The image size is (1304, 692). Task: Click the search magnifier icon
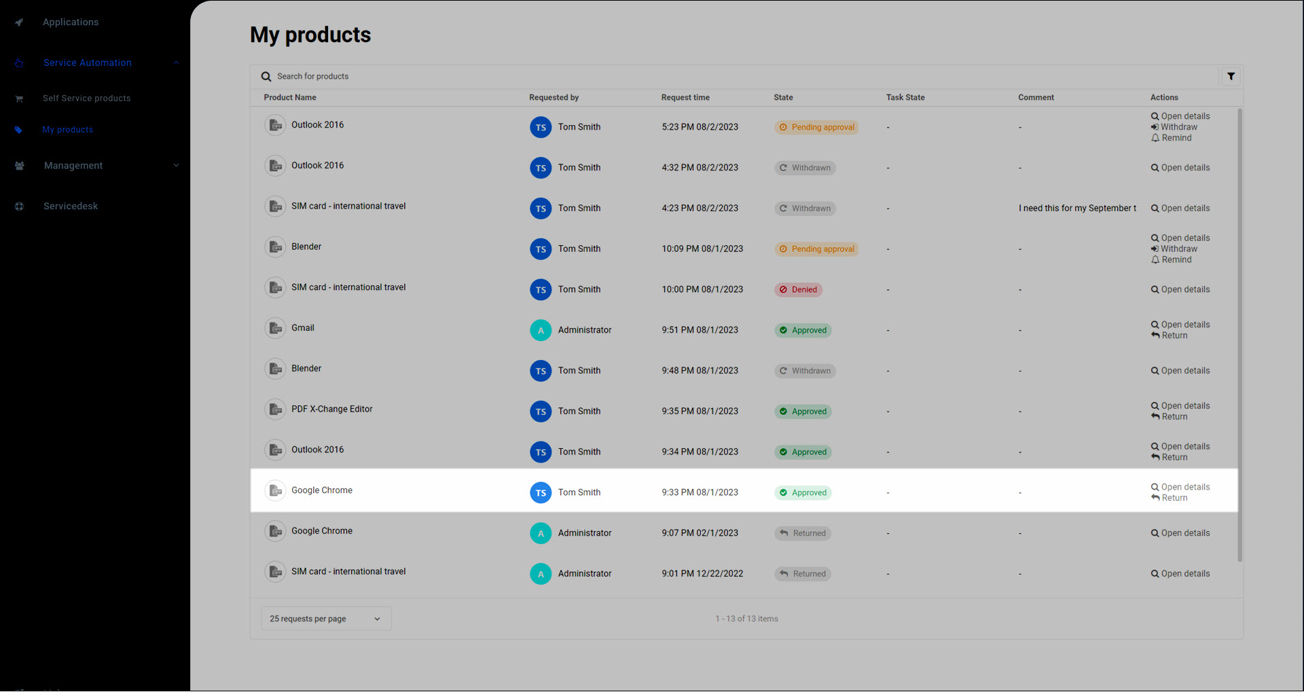pos(266,77)
